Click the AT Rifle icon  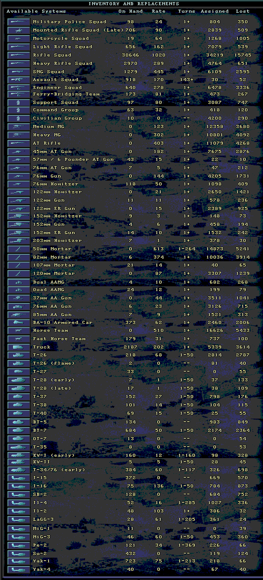click(x=19, y=143)
